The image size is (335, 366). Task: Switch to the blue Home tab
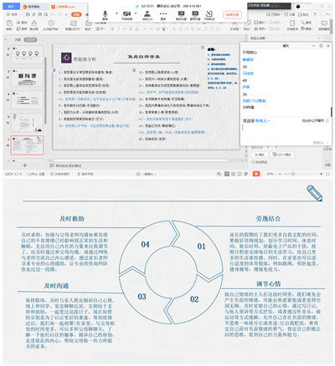click(x=11, y=6)
